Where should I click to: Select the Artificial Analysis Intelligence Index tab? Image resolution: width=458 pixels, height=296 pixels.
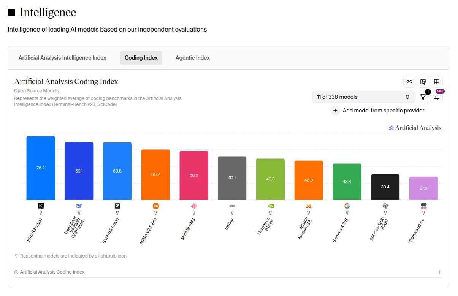pos(62,58)
